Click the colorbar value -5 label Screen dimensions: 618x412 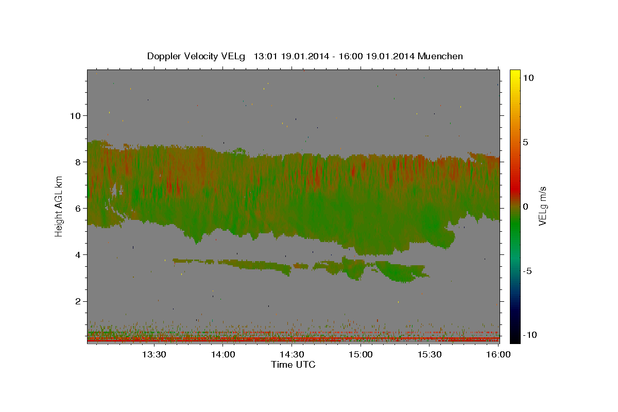point(527,271)
